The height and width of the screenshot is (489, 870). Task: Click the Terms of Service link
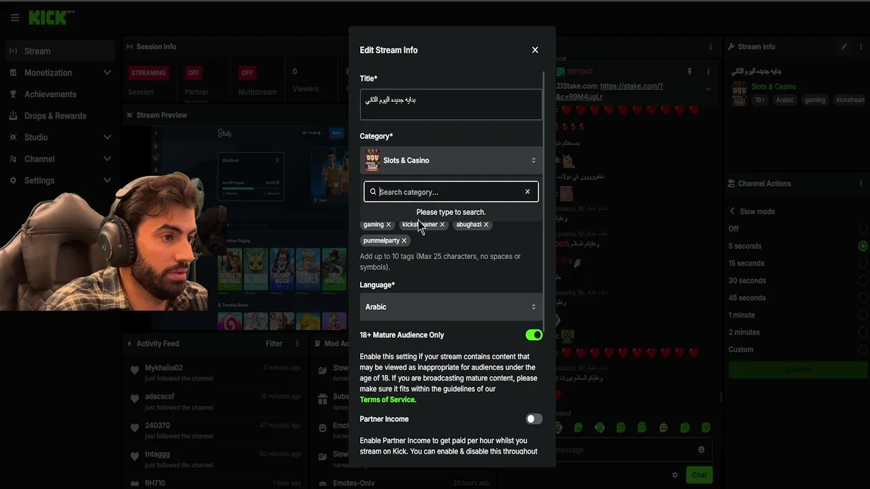387,400
